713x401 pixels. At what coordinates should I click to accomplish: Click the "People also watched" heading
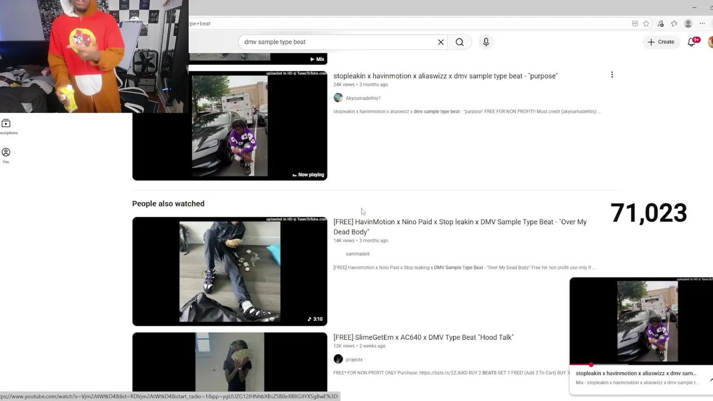click(x=168, y=204)
